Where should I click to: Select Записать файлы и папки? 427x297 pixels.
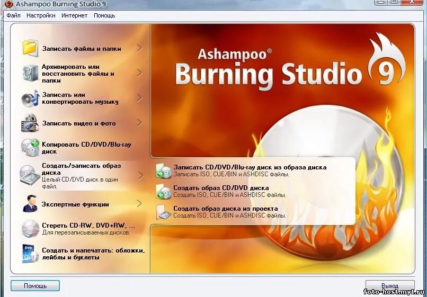click(82, 49)
